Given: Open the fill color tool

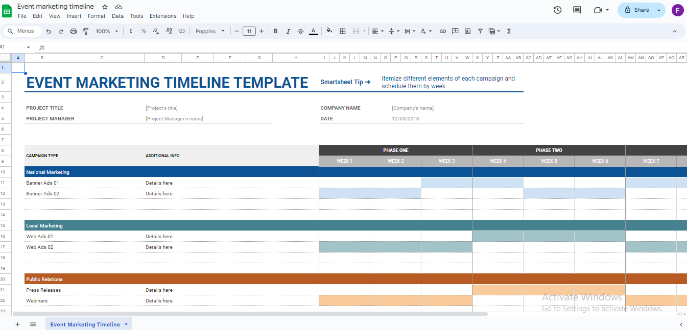Looking at the screenshot, I should 329,31.
